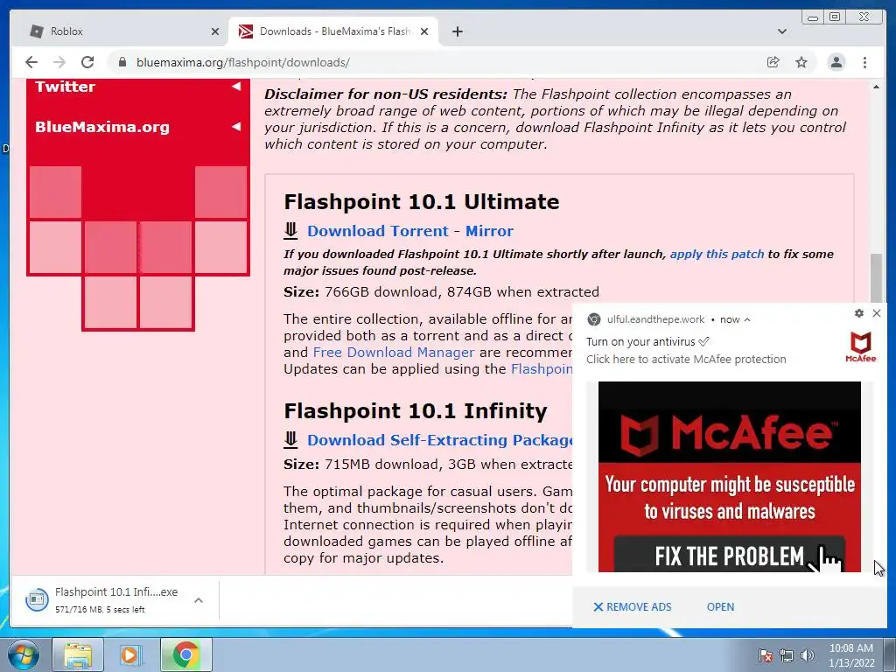Open Windows Media Player from taskbar
The image size is (896, 672).
coord(131,654)
